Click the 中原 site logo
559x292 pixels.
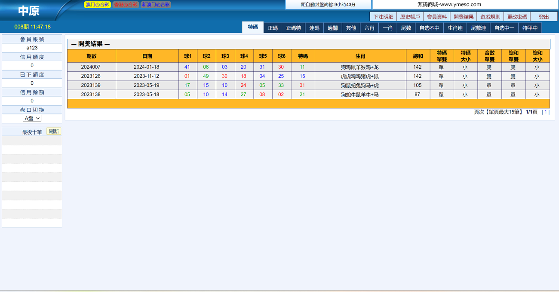[29, 11]
